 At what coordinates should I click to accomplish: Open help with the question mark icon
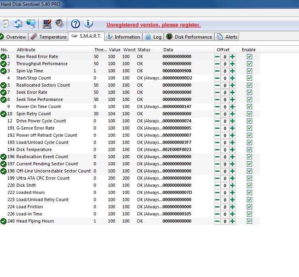coord(75,24)
